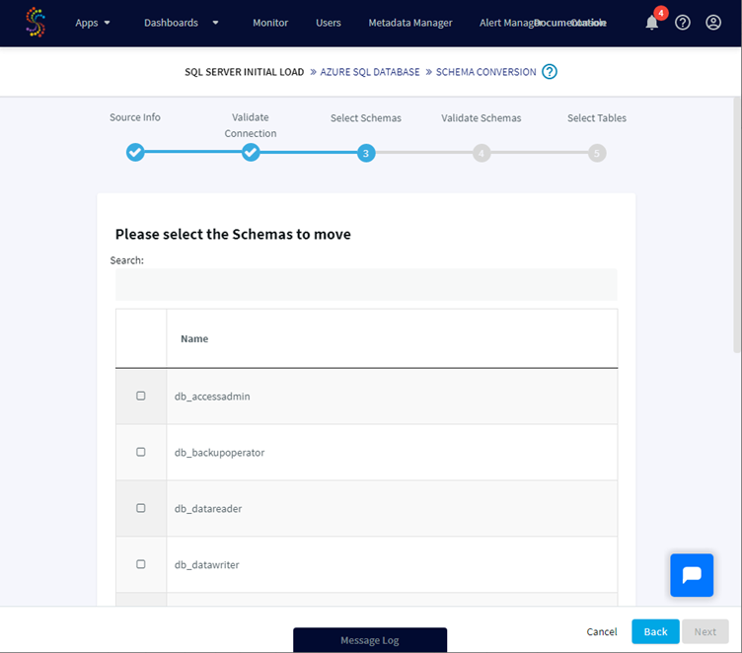
Task: Click the completed Validate Connection step circle
Action: (251, 152)
